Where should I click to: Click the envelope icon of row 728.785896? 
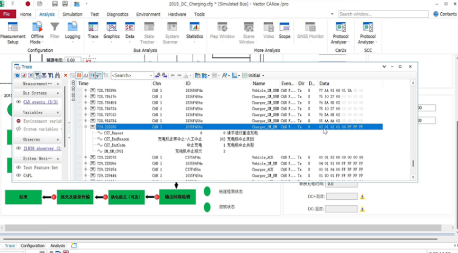93,91
